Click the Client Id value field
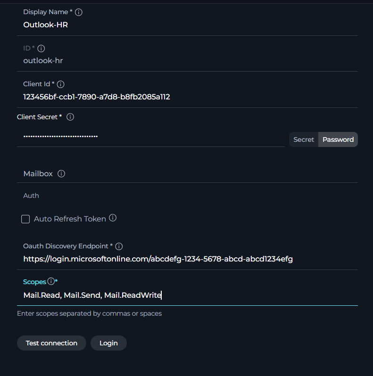 tap(188, 97)
